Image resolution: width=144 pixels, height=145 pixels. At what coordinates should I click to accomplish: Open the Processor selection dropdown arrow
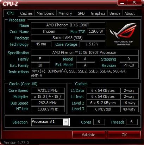[x=66, y=122]
